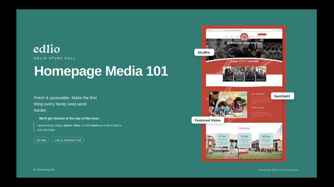This screenshot has width=334, height=187.
Task: Click the 'Optional prep' note text
Action: (79, 127)
